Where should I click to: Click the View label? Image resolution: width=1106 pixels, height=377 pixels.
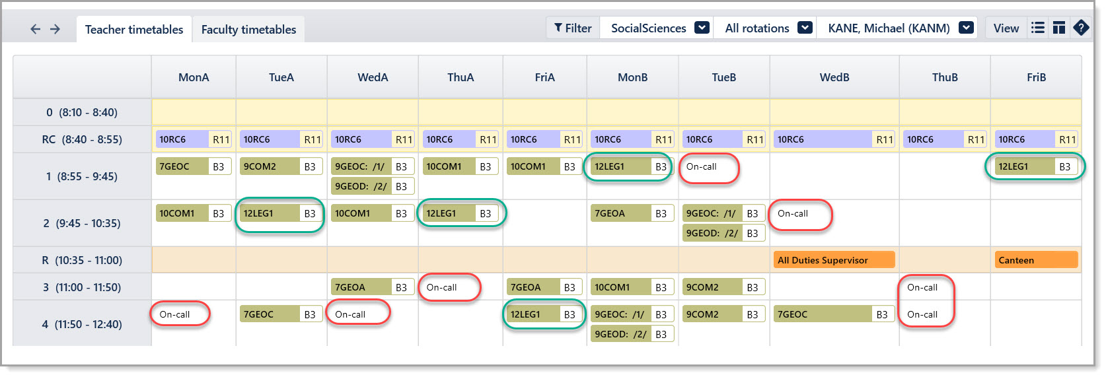tap(1006, 28)
